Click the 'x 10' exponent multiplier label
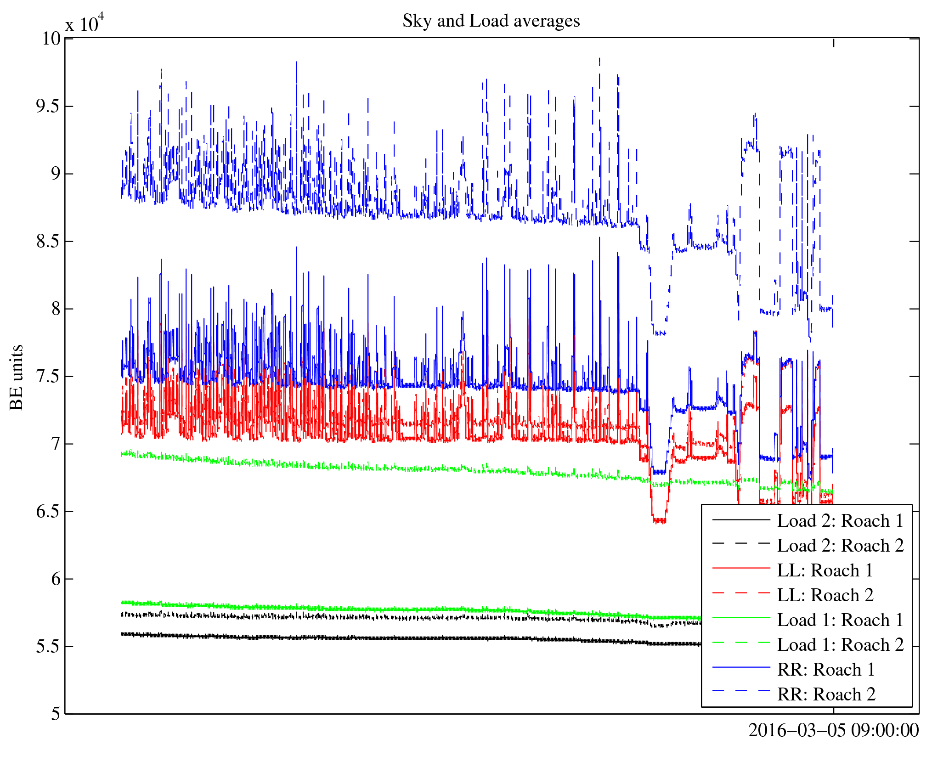This screenshot has width=932, height=773. (84, 24)
